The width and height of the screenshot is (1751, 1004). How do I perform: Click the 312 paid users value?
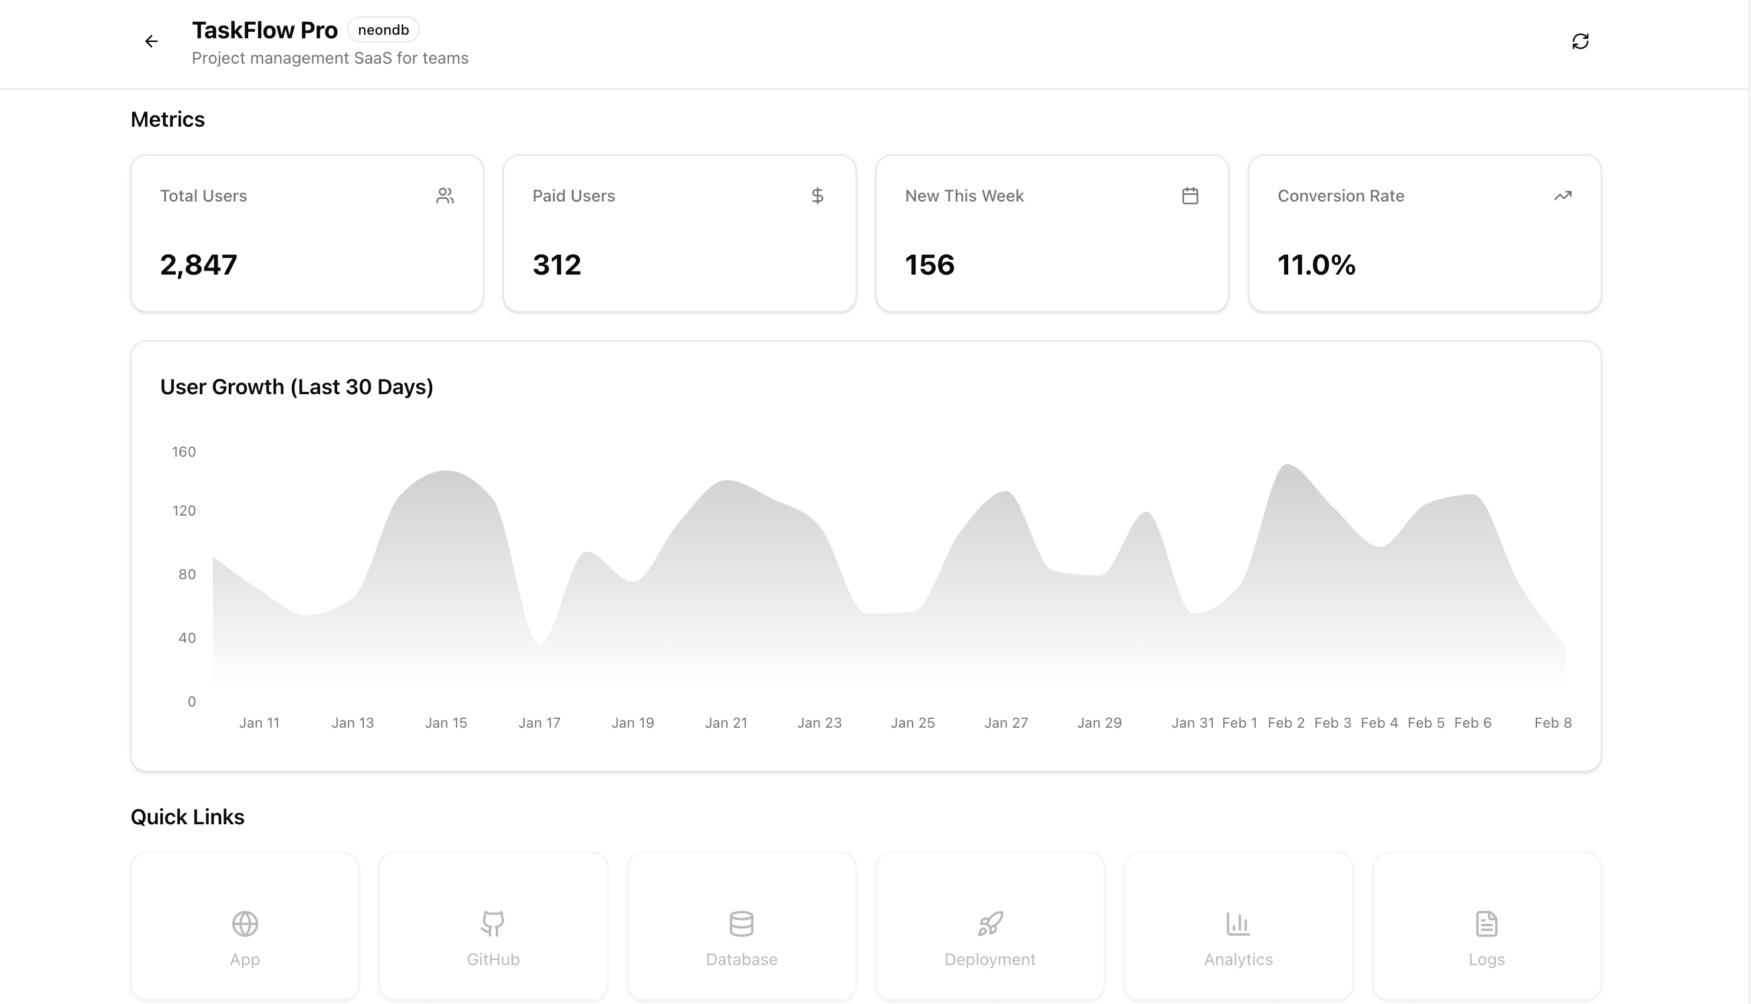557,265
